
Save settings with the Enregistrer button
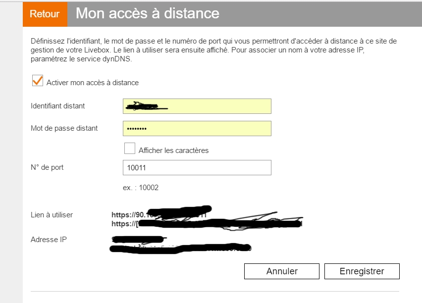point(362,271)
